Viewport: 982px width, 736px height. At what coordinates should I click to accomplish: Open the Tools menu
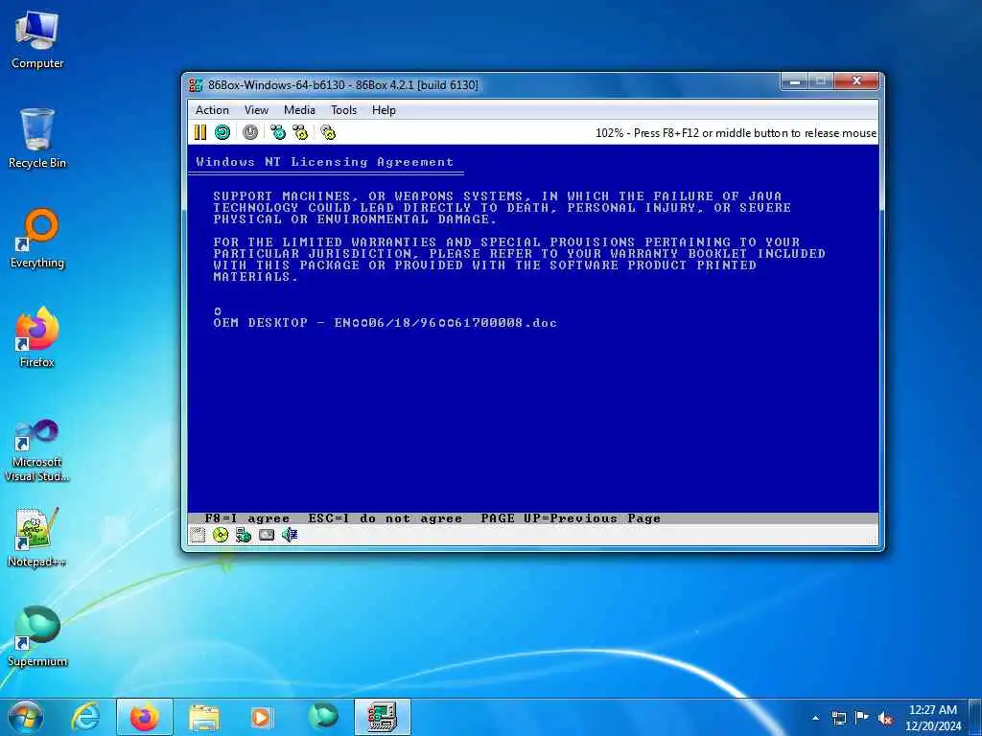click(x=344, y=110)
